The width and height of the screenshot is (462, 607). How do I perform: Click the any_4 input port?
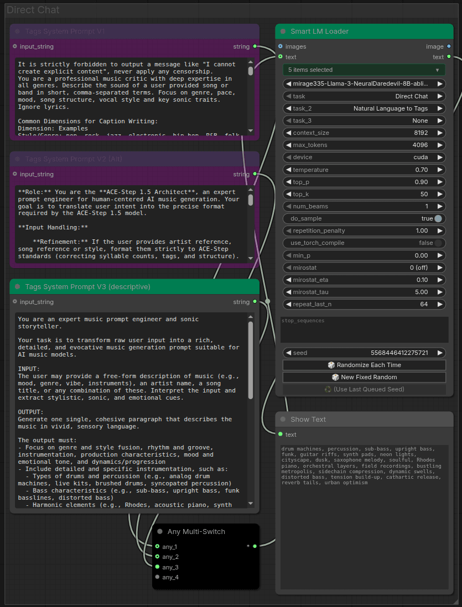tap(157, 577)
